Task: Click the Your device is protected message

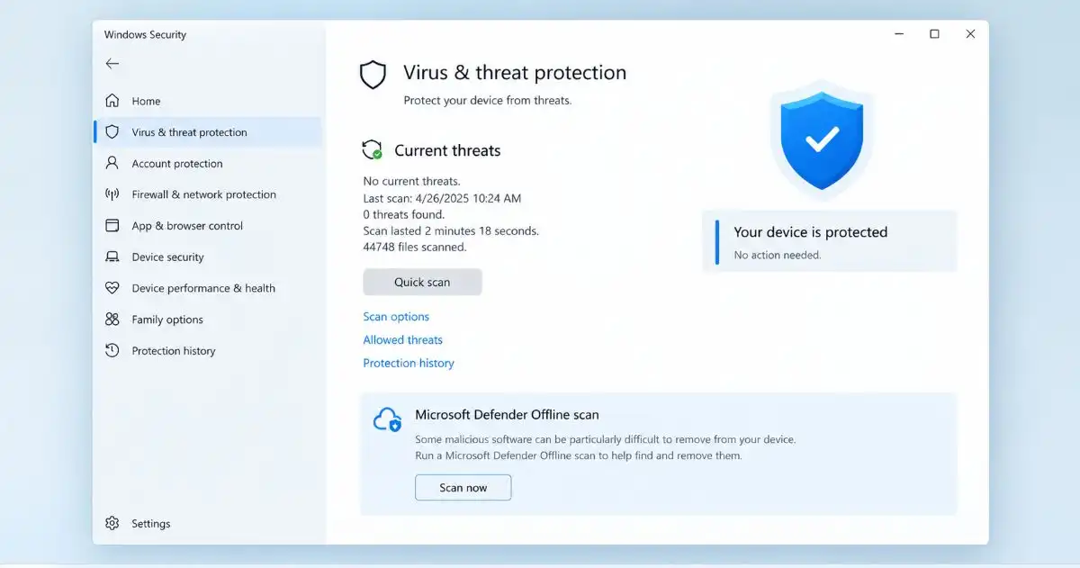Action: [810, 232]
